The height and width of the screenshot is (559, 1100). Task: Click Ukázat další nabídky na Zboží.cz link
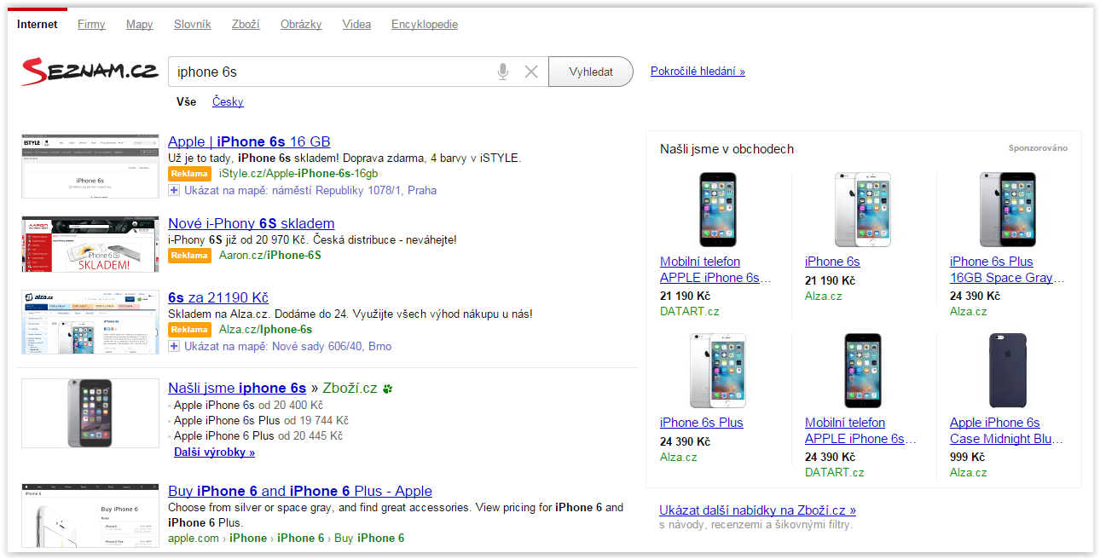[757, 510]
